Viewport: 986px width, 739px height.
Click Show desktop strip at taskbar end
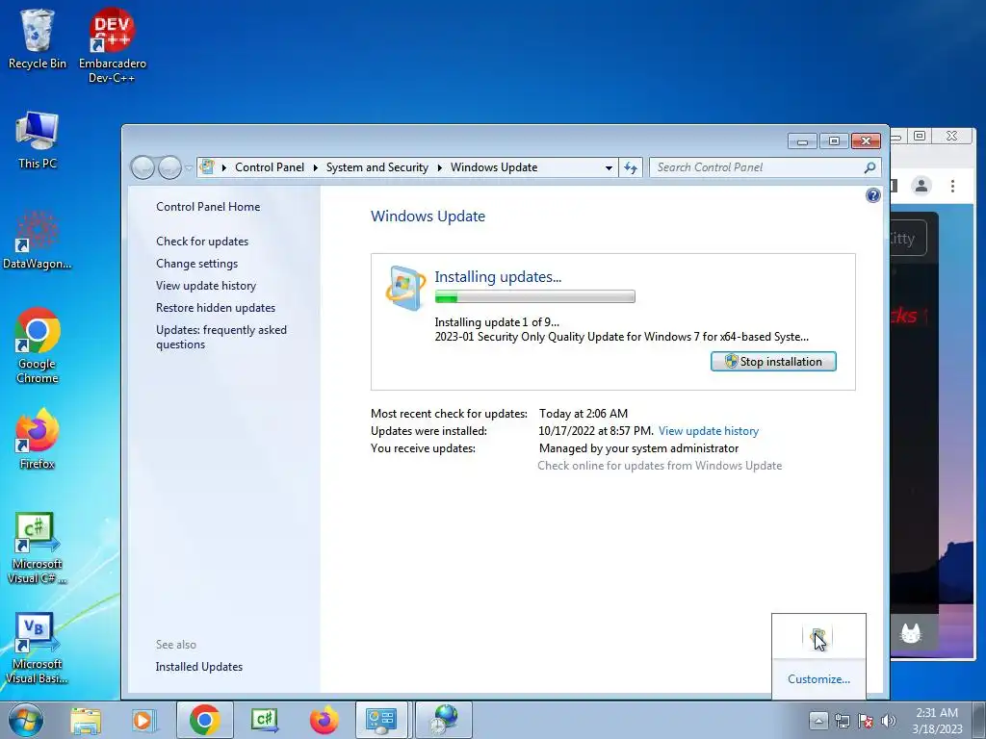pyautogui.click(x=979, y=721)
